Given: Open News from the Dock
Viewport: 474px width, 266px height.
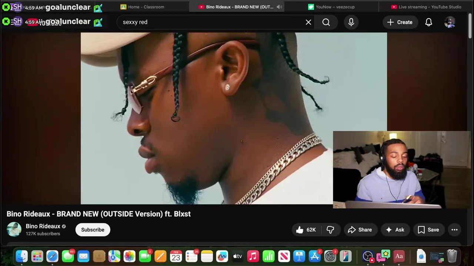Looking at the screenshot, I should (284, 256).
